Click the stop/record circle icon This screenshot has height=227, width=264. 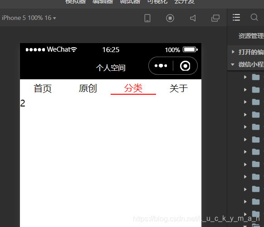click(x=170, y=18)
